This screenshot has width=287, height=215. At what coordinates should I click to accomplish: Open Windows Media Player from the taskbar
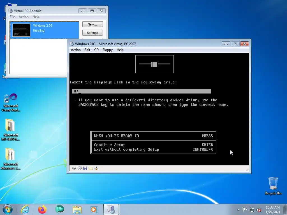point(94,209)
